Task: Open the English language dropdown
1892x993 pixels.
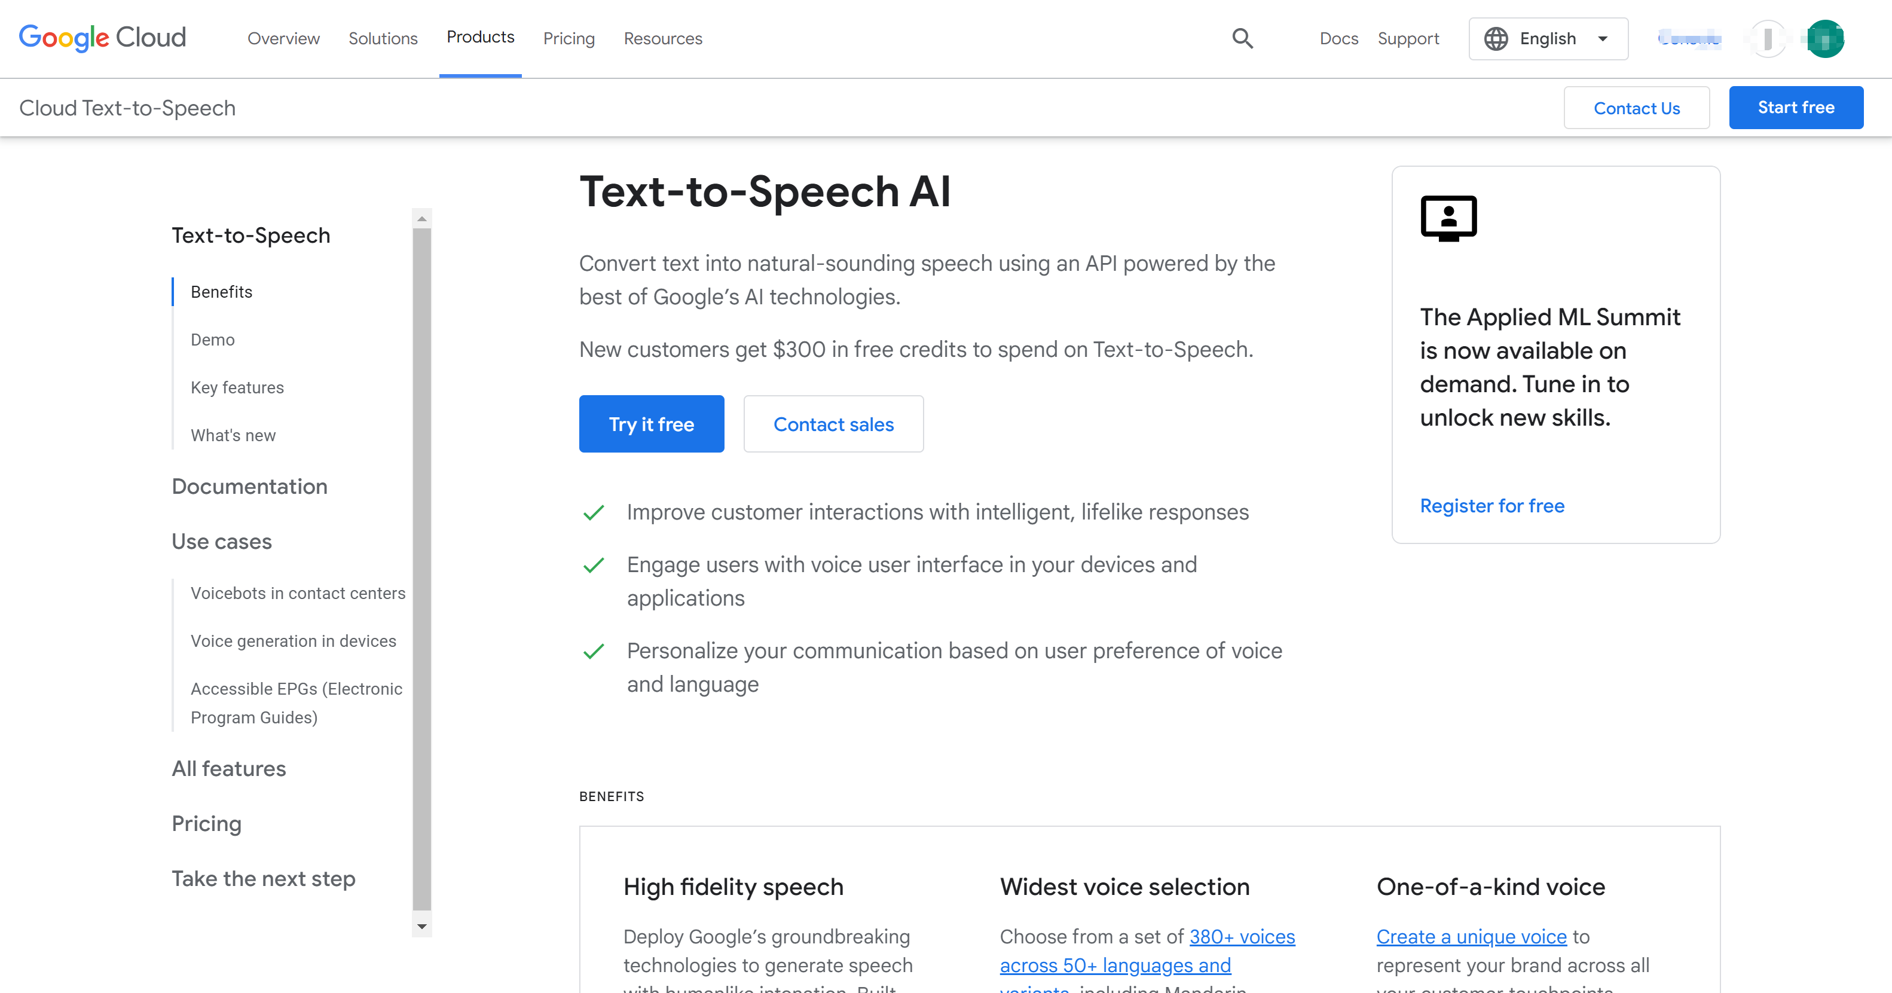Action: click(x=1549, y=38)
